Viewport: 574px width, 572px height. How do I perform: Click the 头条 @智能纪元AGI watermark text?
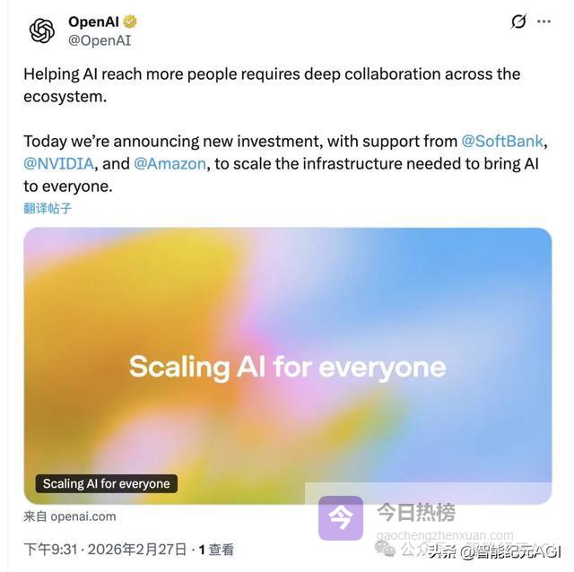tap(494, 552)
